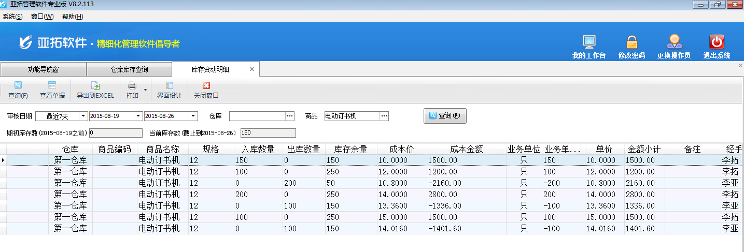Open the end date 2015-08-26 picker
Screen dimensions: 744x252
193,116
